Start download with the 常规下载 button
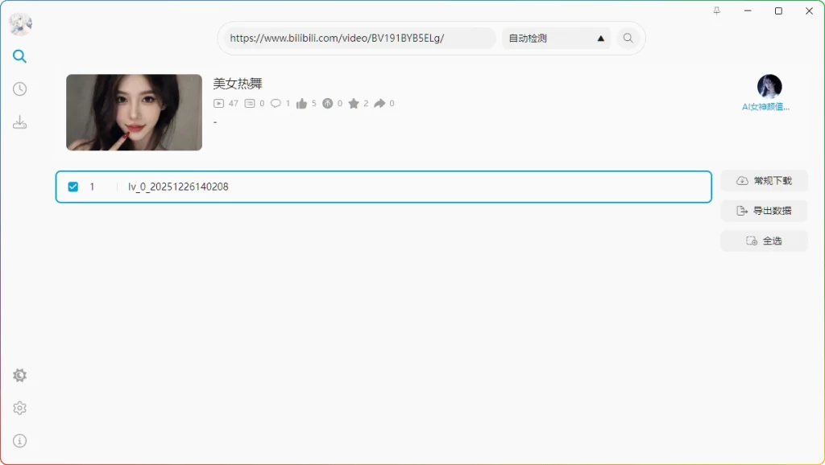825x465 pixels. tap(763, 180)
